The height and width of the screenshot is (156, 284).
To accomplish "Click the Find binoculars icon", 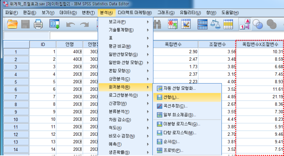I will pos(158,24).
